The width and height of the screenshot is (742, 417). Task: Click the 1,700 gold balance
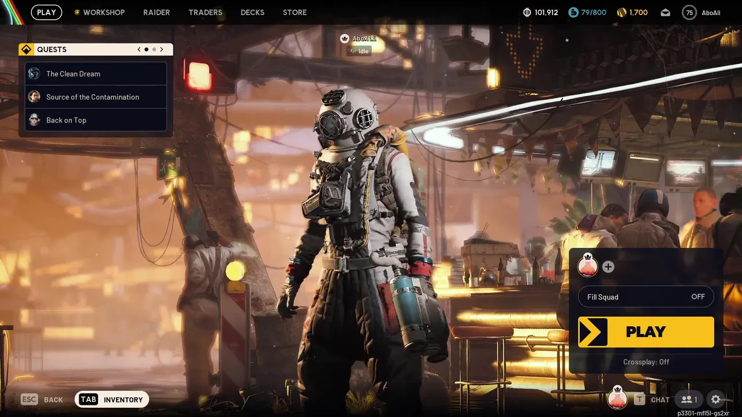coord(638,12)
